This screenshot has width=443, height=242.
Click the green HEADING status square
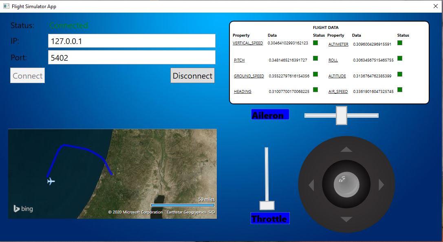coord(315,90)
